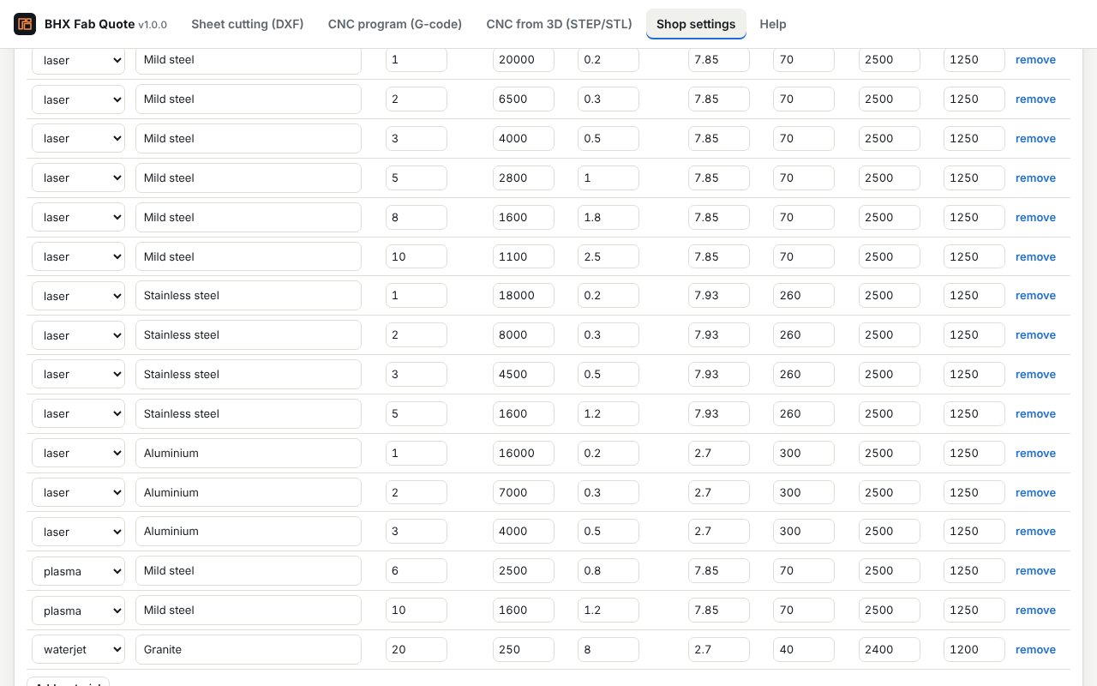Click the thickness field in Mild steel speed 2800 row
The width and height of the screenshot is (1097, 686).
tap(417, 178)
